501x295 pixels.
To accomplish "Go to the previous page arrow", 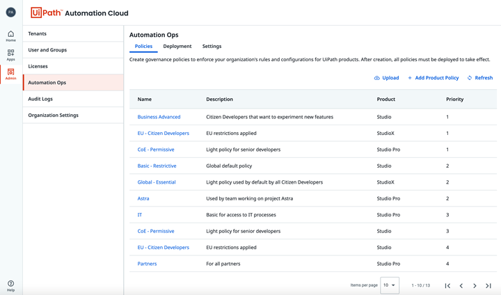I will tap(461, 285).
